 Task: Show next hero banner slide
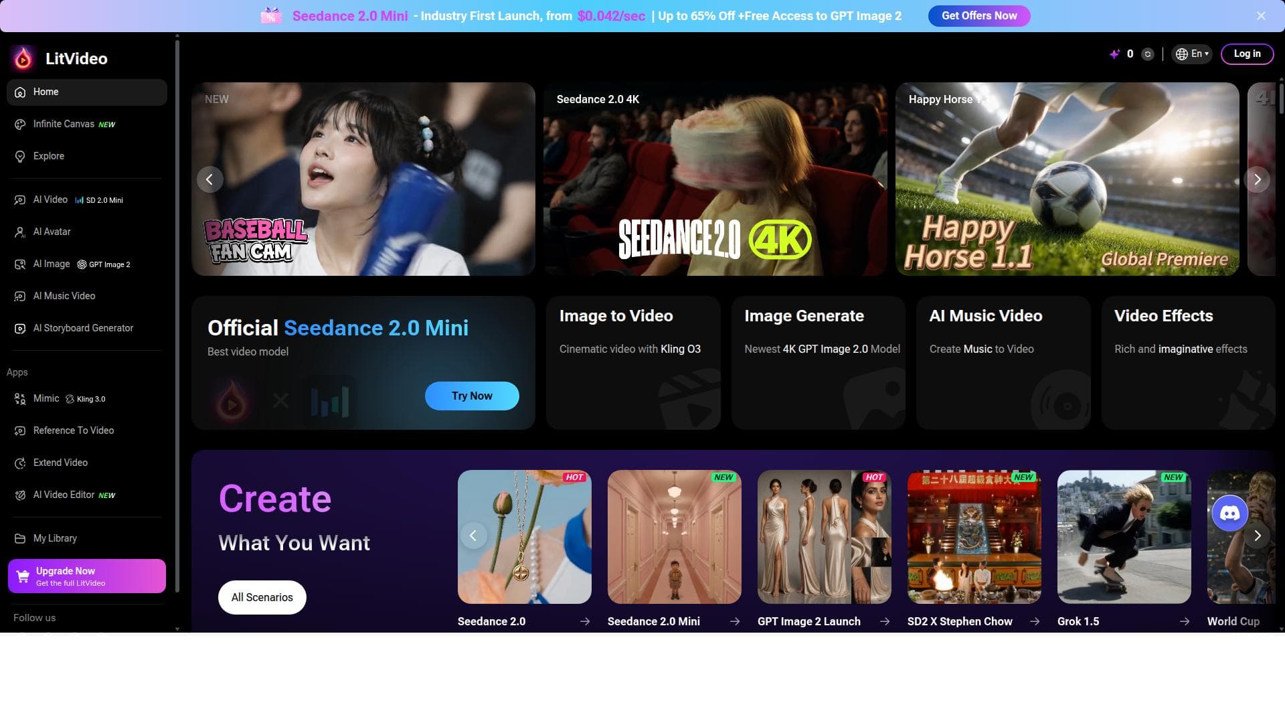pyautogui.click(x=1257, y=179)
